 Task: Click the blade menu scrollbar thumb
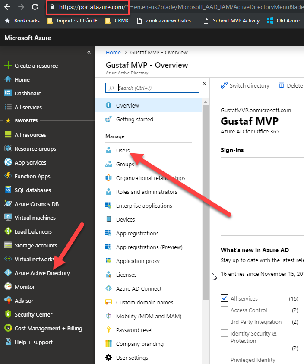pos(206,203)
